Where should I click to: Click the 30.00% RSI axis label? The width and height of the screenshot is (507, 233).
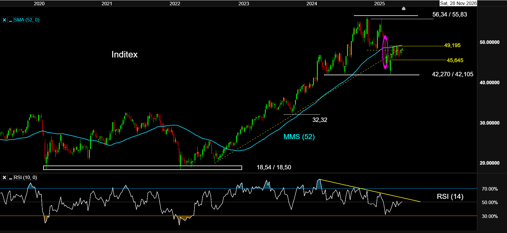point(490,216)
